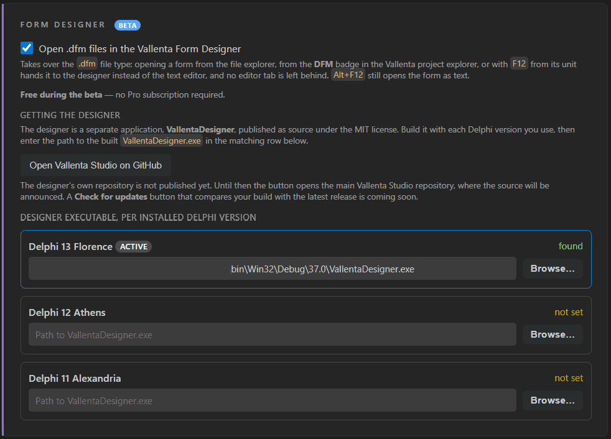Click the 'ValentaDesigner.exe' code tag in Getting the Designer
Screen dimensions: 611x439
click(162, 141)
